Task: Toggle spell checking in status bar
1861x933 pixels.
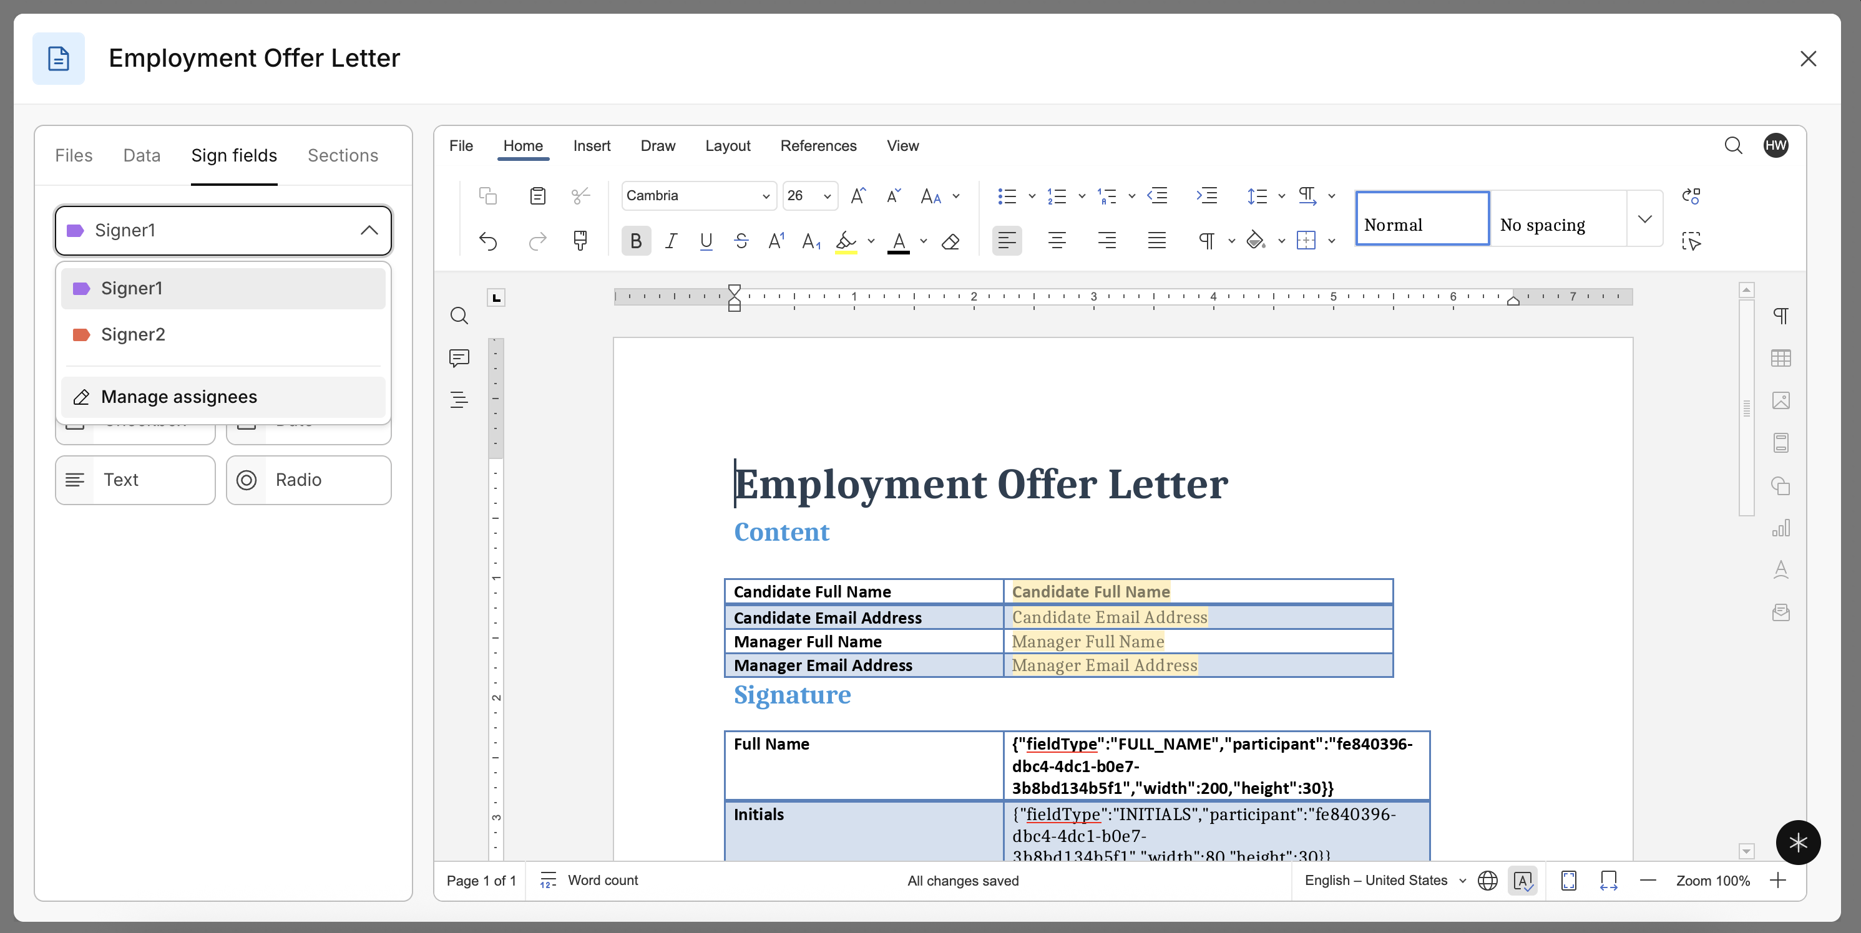Action: pos(1523,880)
